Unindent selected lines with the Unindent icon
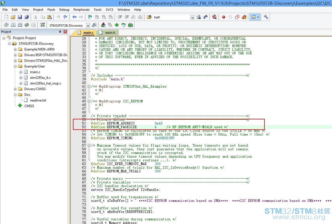This screenshot has height=224, width=332. [127, 17]
